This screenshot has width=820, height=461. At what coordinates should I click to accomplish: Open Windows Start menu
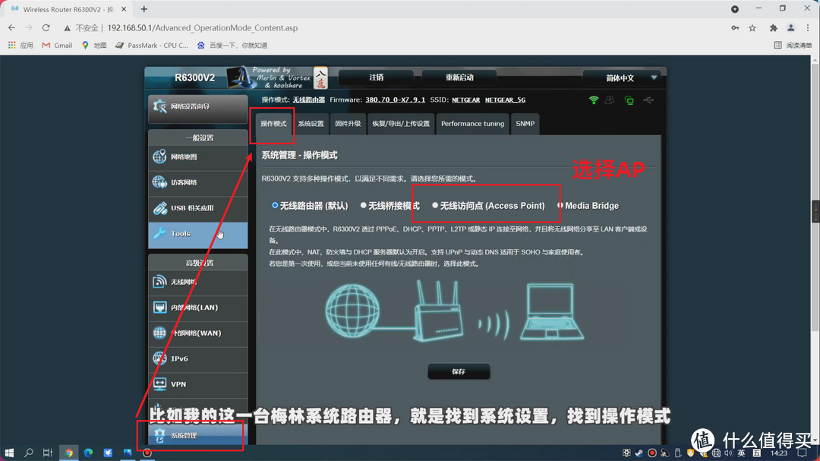(9, 453)
